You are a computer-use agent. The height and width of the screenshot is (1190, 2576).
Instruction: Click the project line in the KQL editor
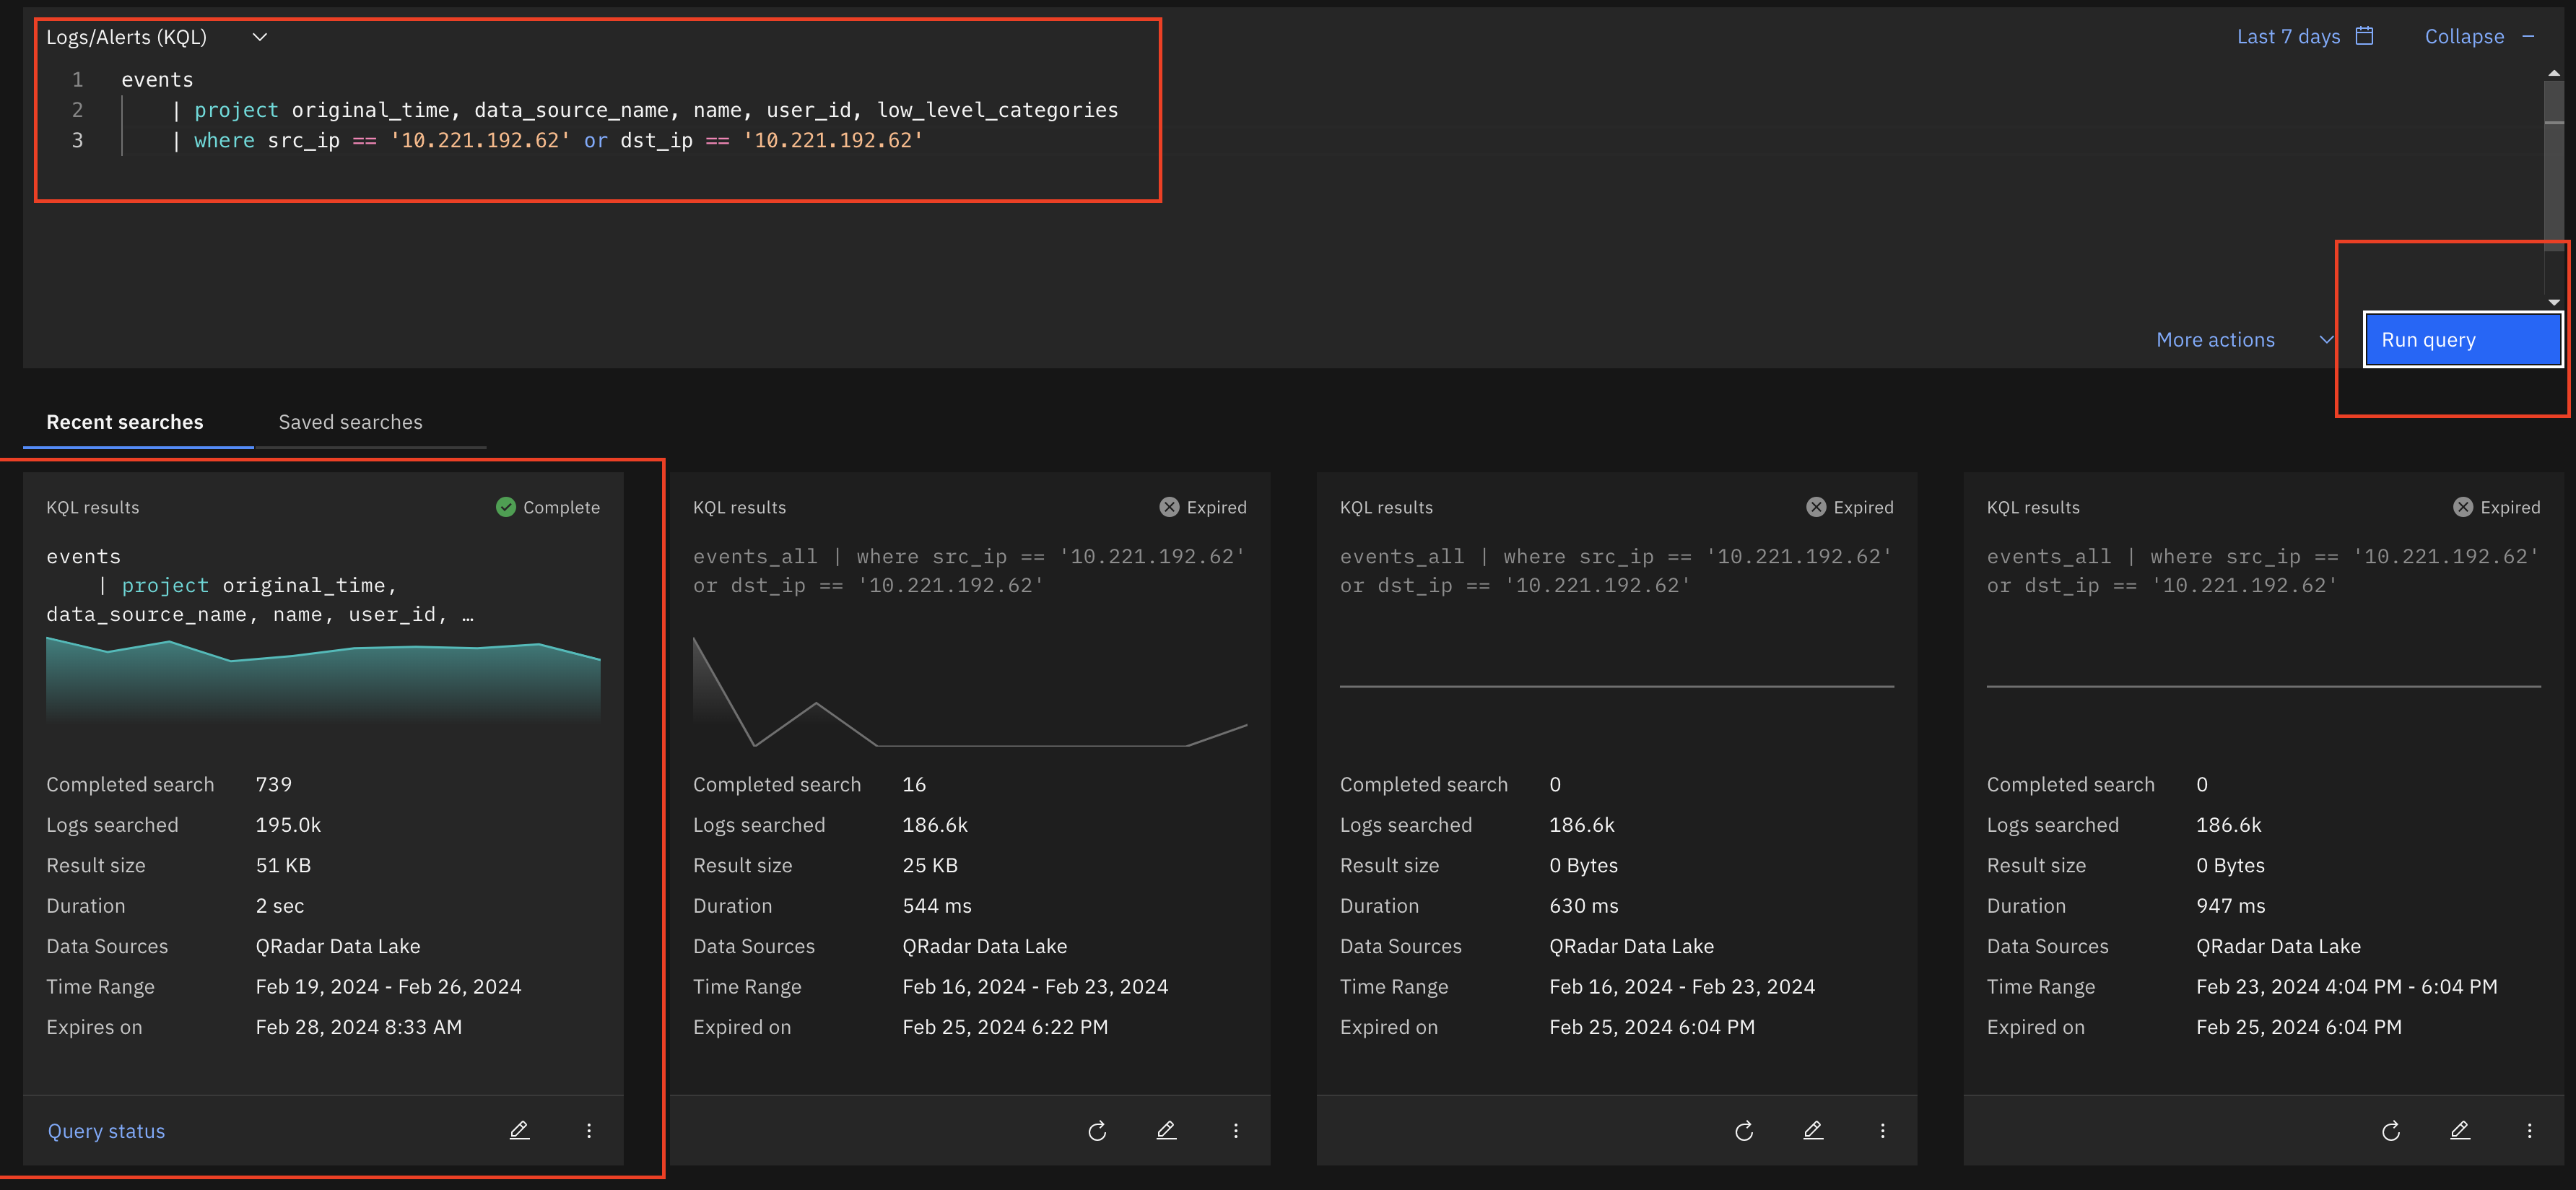pyautogui.click(x=646, y=110)
